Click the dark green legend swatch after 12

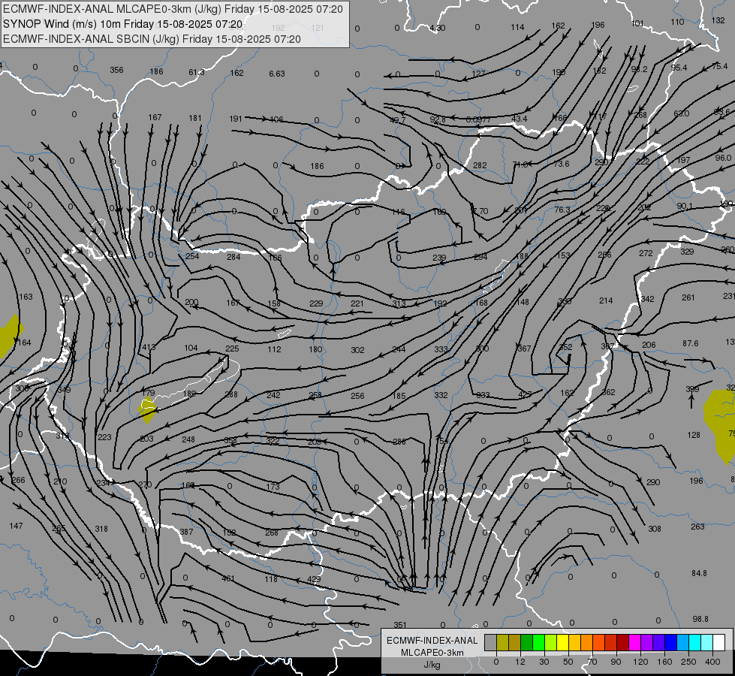526,642
